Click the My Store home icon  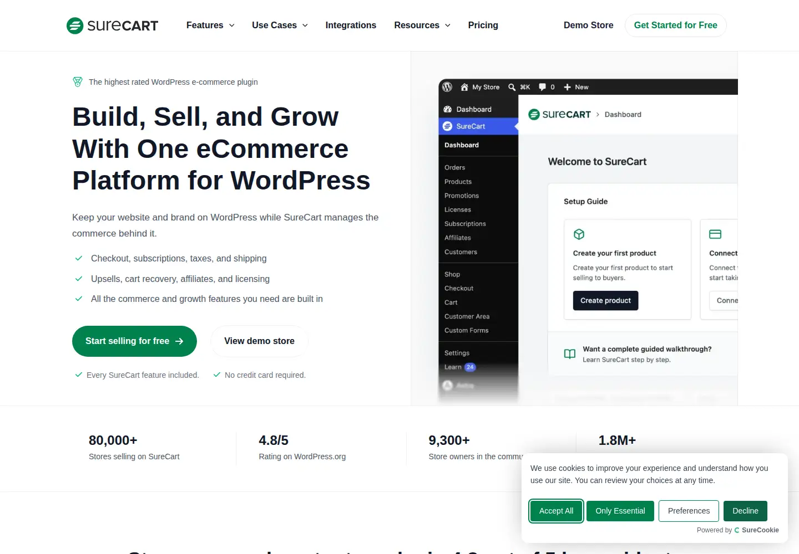(x=464, y=87)
